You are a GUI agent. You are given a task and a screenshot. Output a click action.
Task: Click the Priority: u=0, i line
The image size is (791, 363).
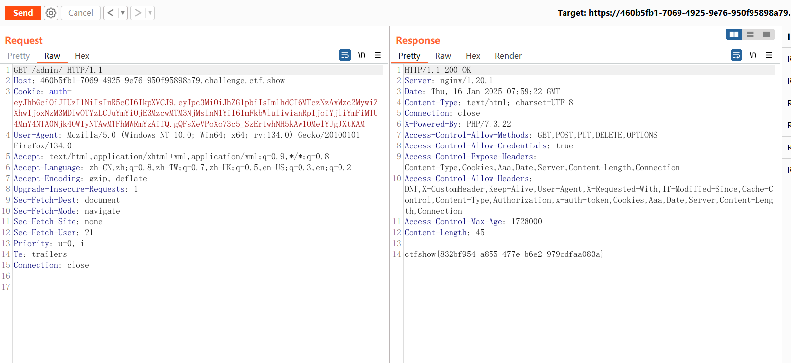(x=49, y=244)
